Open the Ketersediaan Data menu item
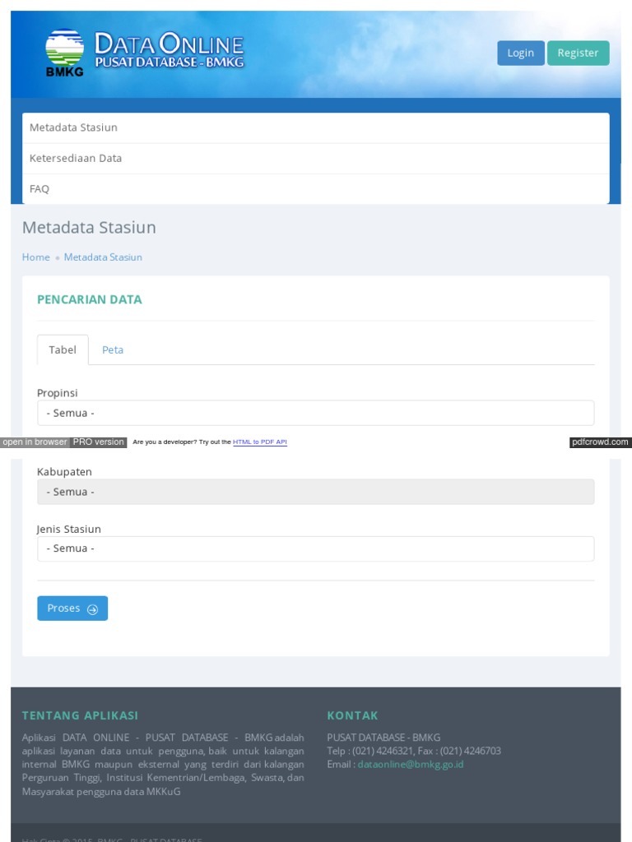632x842 pixels. (76, 158)
